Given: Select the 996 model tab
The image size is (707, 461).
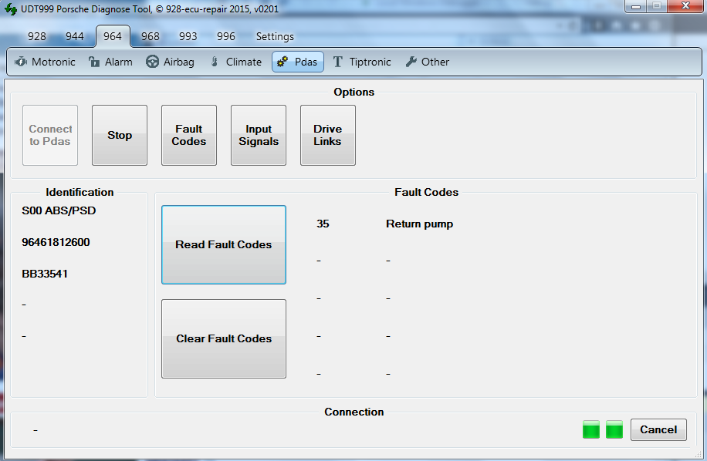Looking at the screenshot, I should tap(226, 36).
